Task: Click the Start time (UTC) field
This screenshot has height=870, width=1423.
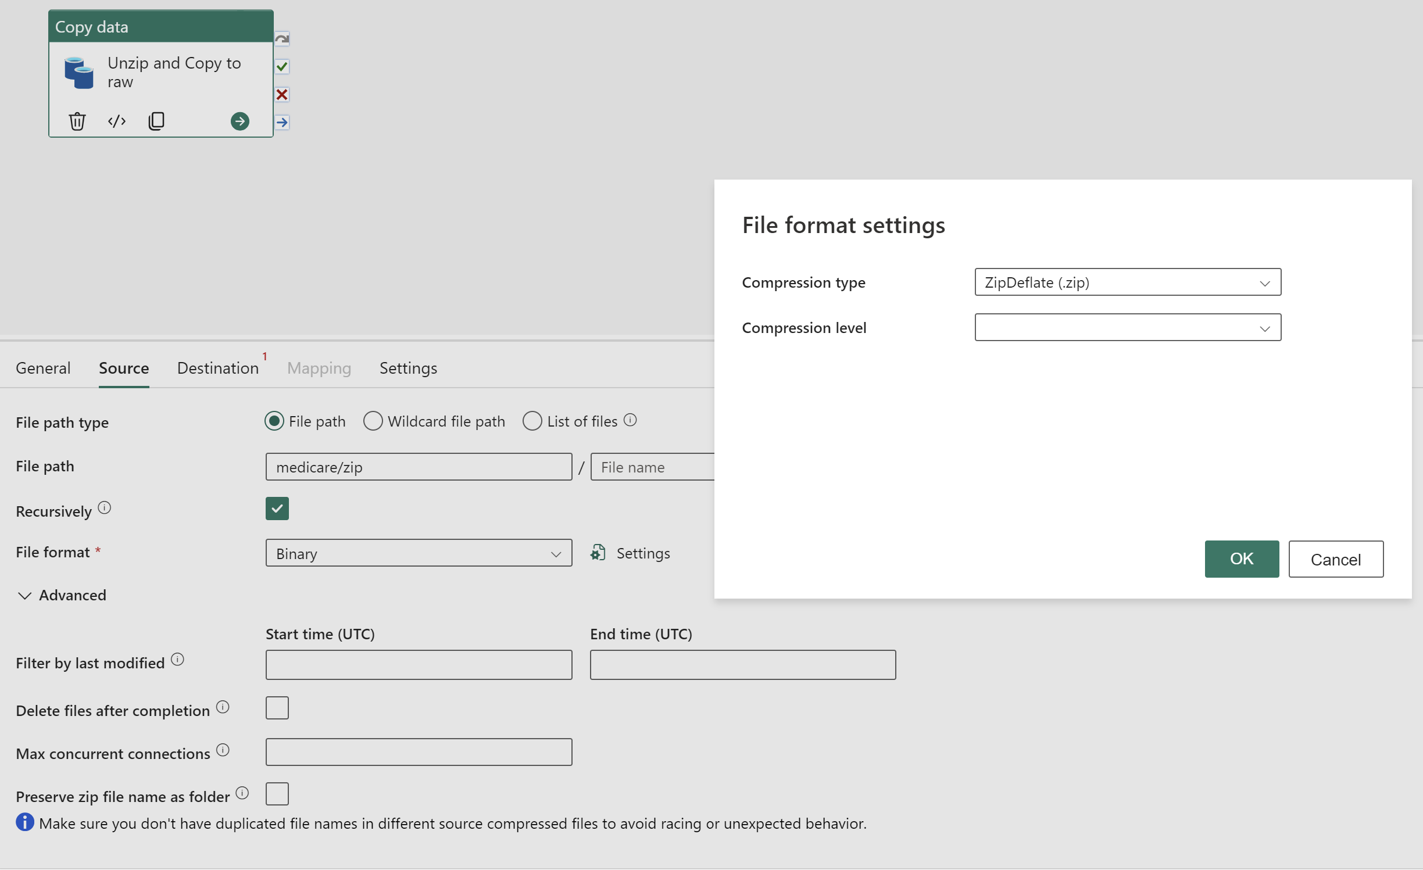Action: [x=419, y=665]
